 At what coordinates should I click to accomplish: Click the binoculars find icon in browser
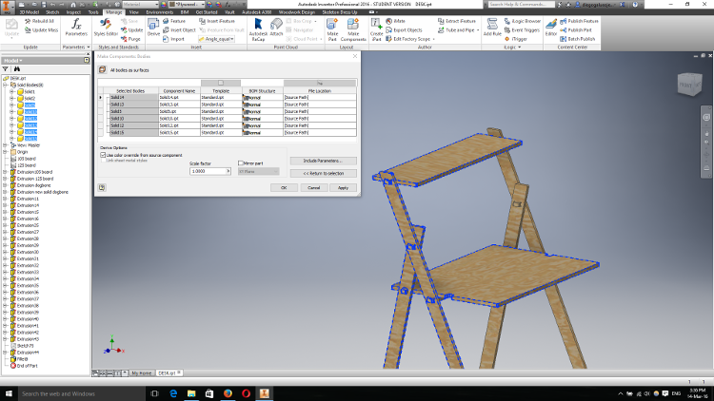click(17, 69)
